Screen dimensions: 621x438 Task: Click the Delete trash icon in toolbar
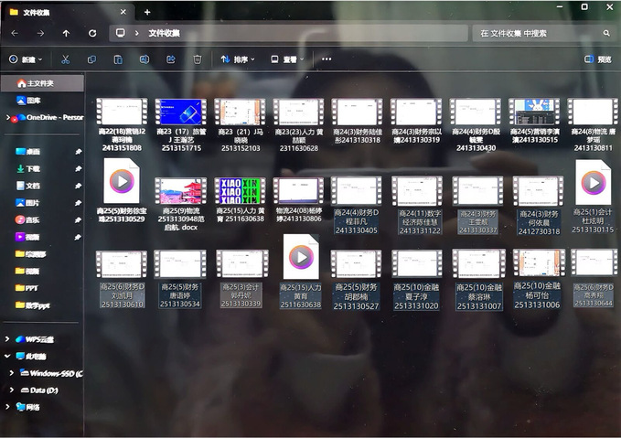pyautogui.click(x=197, y=59)
